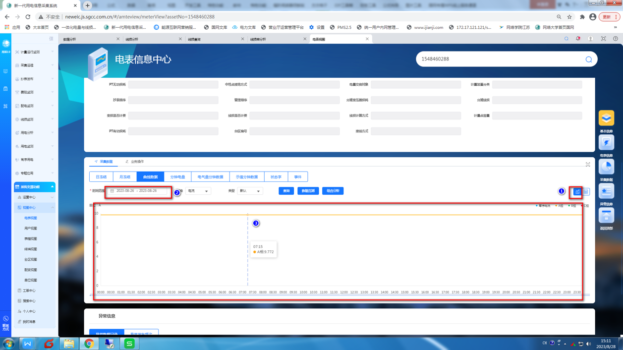623x350 pixels.
Task: Click the 时间范围 date range field
Action: pos(138,191)
